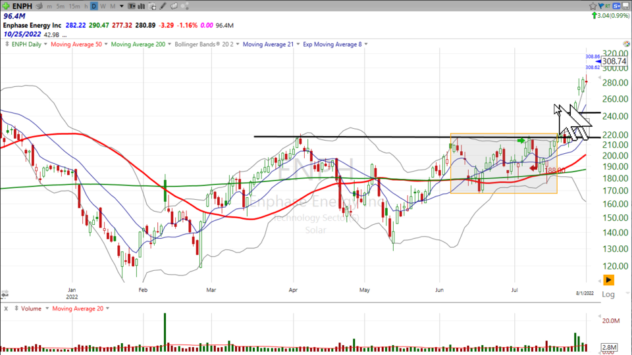The width and height of the screenshot is (632, 355).
Task: Switch to 15m timeframe
Action: click(74, 7)
